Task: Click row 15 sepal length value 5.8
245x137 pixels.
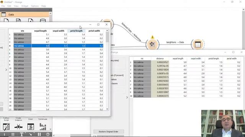Action: 41,87
